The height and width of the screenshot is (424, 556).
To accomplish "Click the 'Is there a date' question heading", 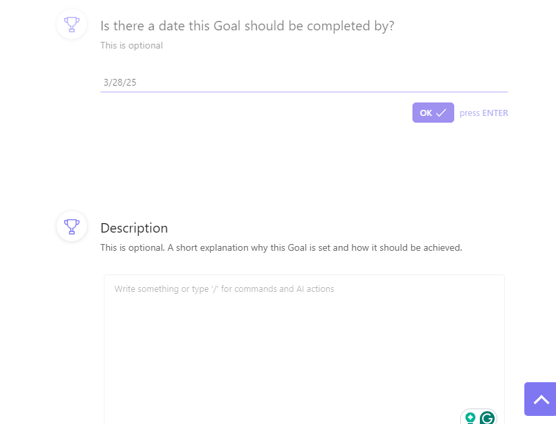I will pos(247,26).
